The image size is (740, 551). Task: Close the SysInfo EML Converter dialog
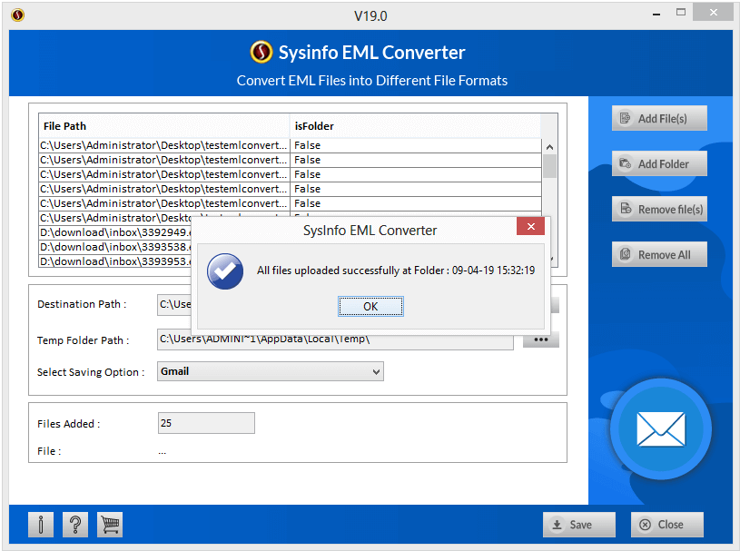coord(530,227)
